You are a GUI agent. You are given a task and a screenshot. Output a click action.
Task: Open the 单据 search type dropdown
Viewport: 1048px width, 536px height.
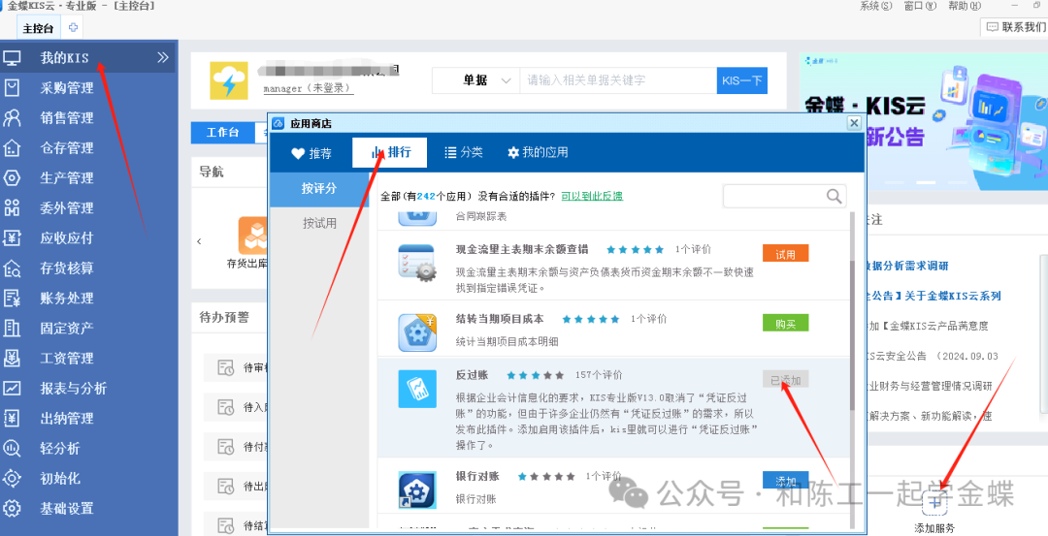click(475, 80)
